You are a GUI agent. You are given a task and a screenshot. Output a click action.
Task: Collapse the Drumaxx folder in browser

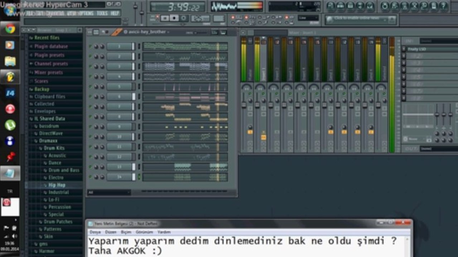[48, 141]
